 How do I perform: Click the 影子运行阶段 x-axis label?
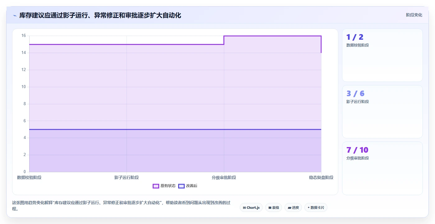pos(127,177)
